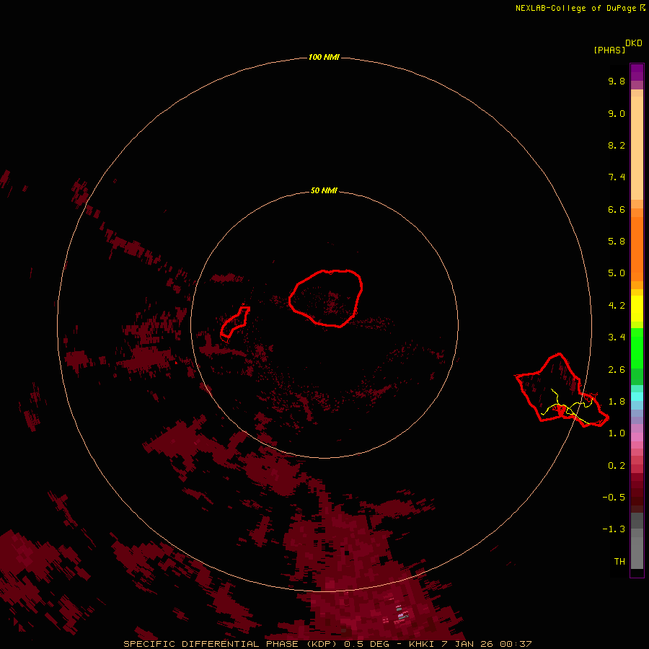This screenshot has height=649, width=649.
Task: Pick the cyan segment of the color bar
Action: coord(637,396)
